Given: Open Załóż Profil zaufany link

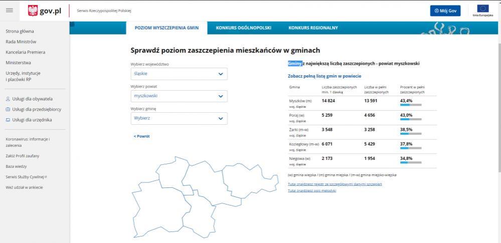Looking at the screenshot, I should (x=23, y=156).
